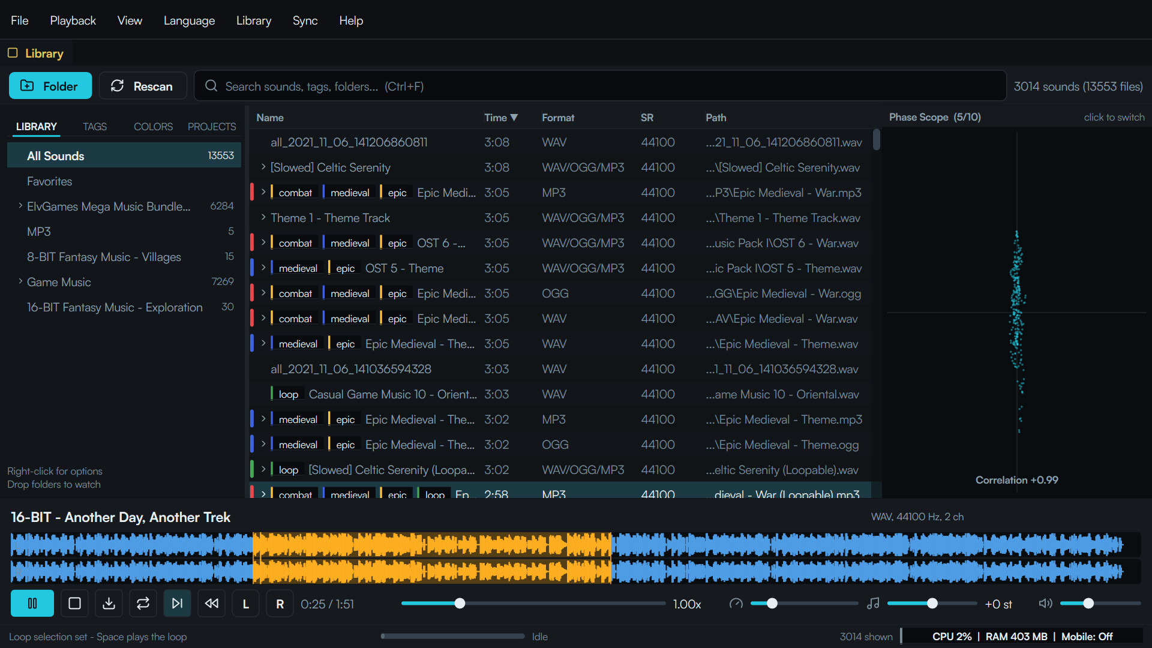Screen dimensions: 1152x648
Task: Toggle the loop repeat icon
Action: coord(143,604)
